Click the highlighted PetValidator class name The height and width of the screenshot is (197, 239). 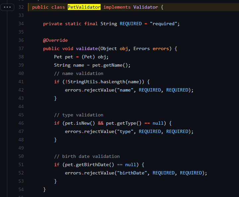coord(84,7)
